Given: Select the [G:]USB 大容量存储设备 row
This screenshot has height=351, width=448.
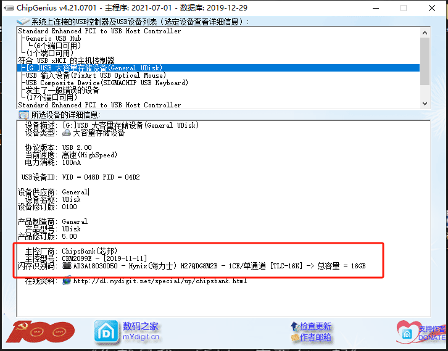Looking at the screenshot, I should pyautogui.click(x=218, y=68).
